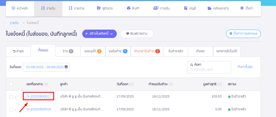Open invoice IV-20250900016
This screenshot has height=117, width=276.
pyautogui.click(x=38, y=109)
